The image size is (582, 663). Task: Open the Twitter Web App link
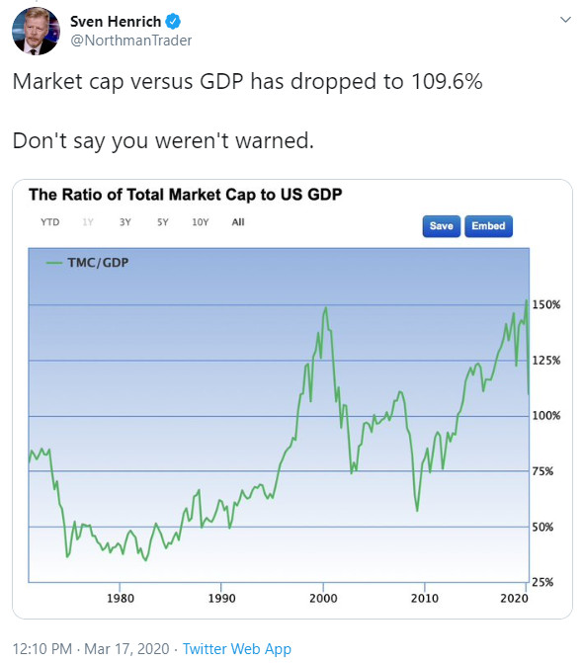(x=237, y=648)
